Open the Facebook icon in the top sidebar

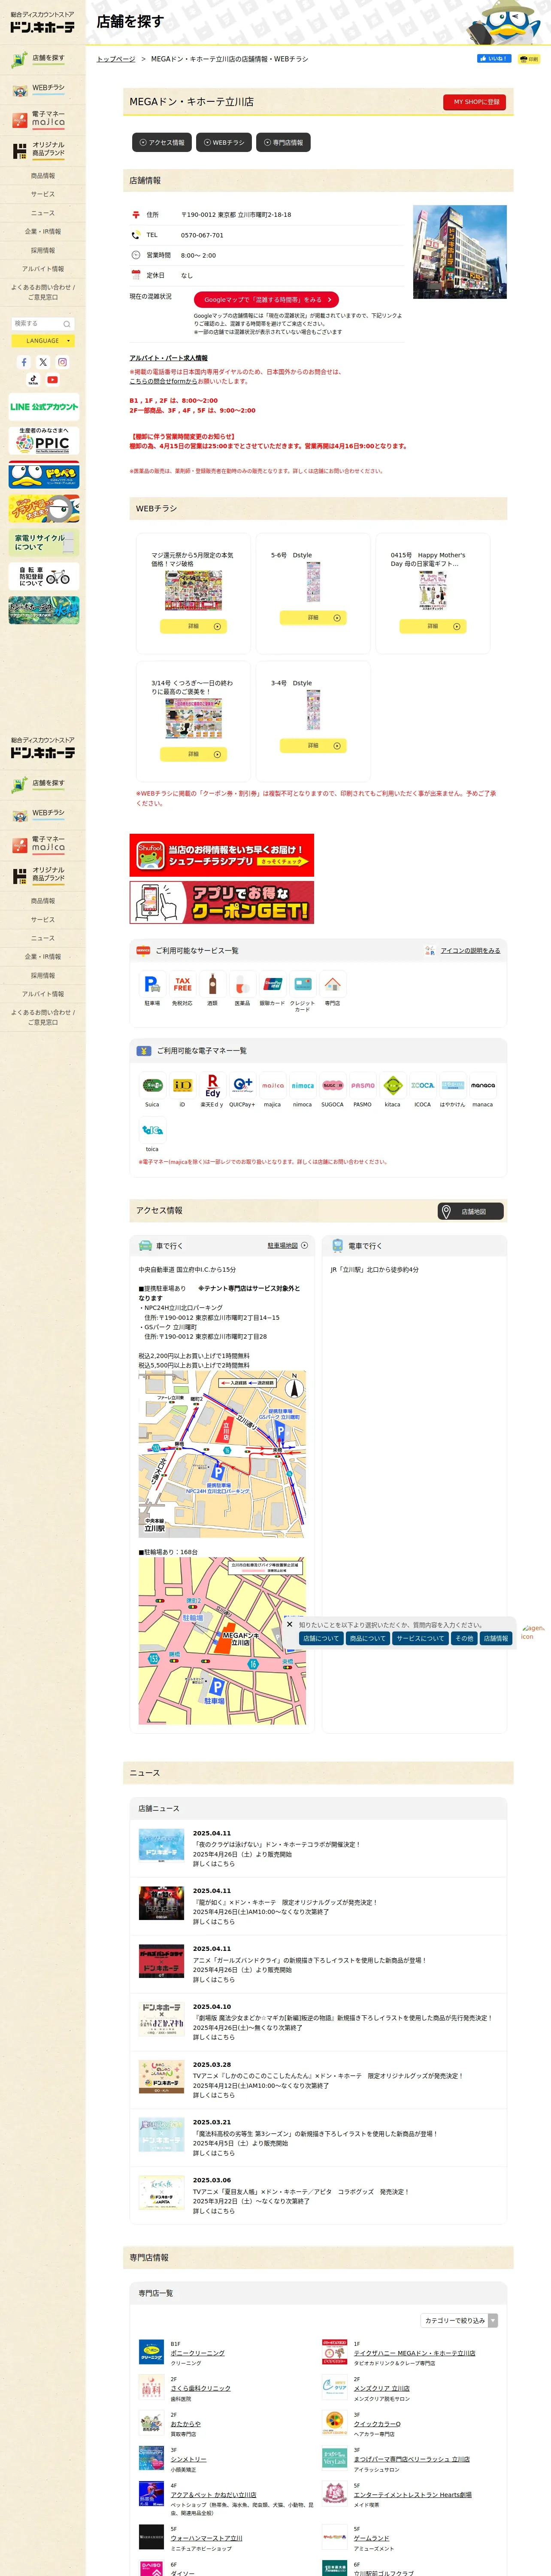tap(24, 362)
